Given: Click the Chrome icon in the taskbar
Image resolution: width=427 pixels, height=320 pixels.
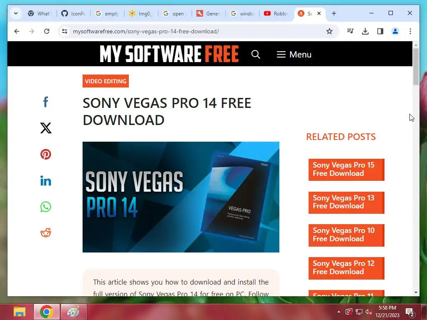Looking at the screenshot, I should pos(47,312).
